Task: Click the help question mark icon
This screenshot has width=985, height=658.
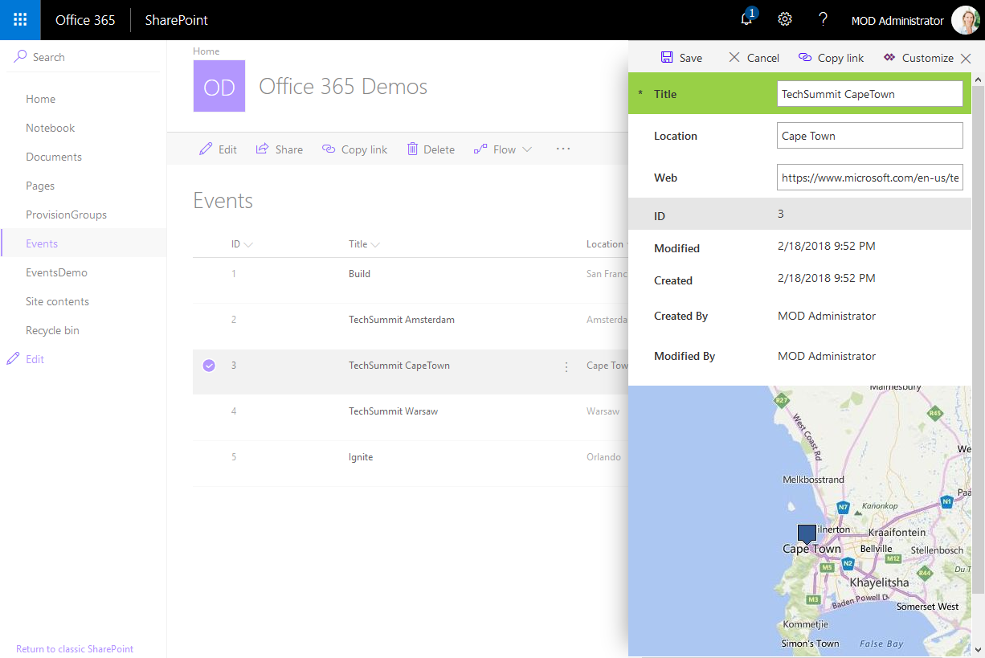Action: click(x=823, y=20)
